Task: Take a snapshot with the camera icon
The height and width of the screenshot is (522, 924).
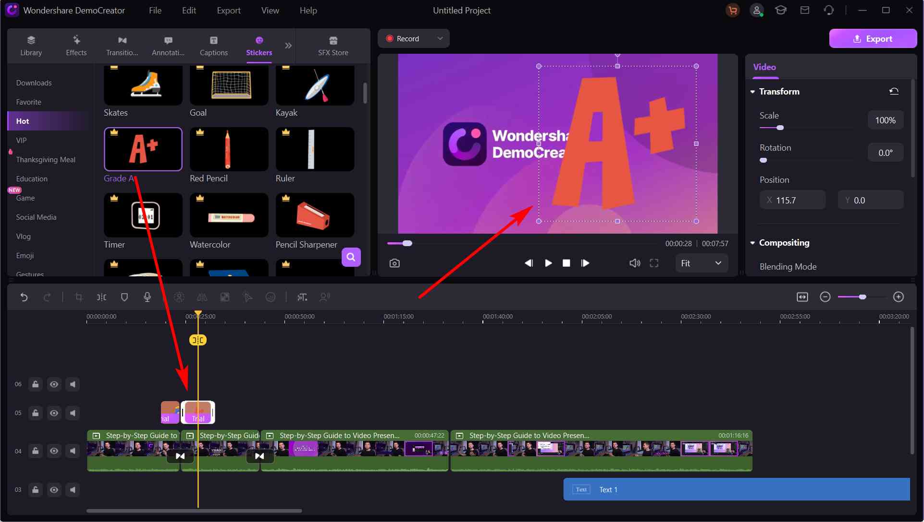Action: pyautogui.click(x=394, y=263)
